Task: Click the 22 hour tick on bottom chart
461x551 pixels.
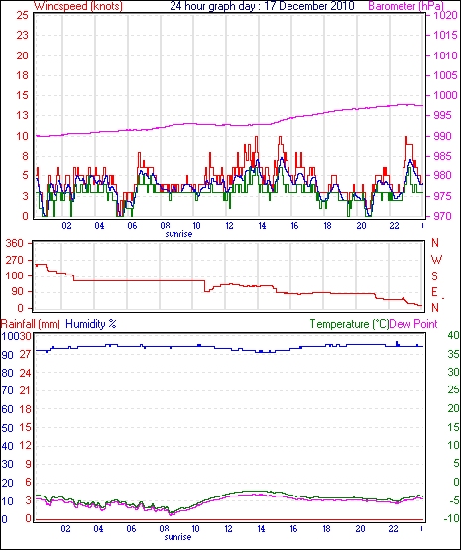Action: pos(393,528)
